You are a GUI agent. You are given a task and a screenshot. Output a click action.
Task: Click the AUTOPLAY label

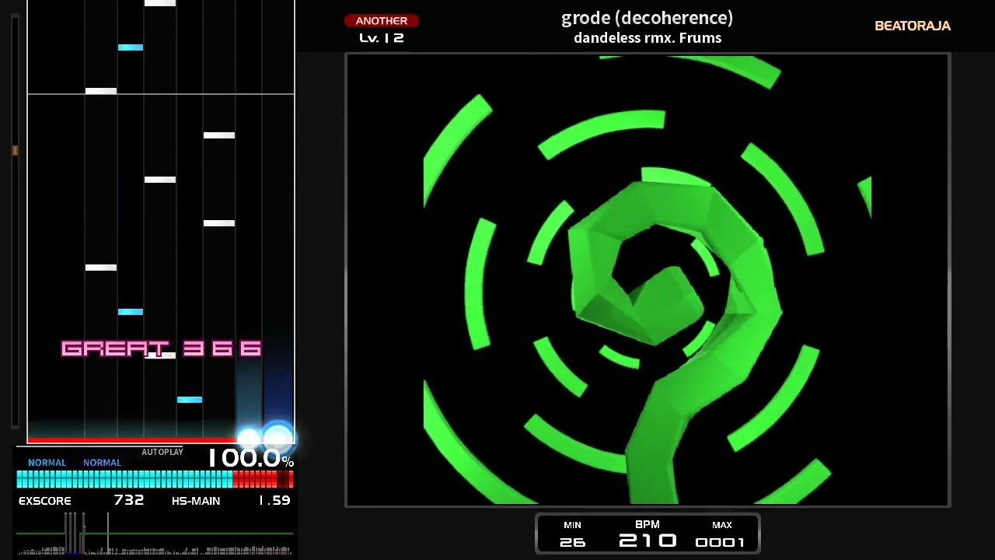162,452
